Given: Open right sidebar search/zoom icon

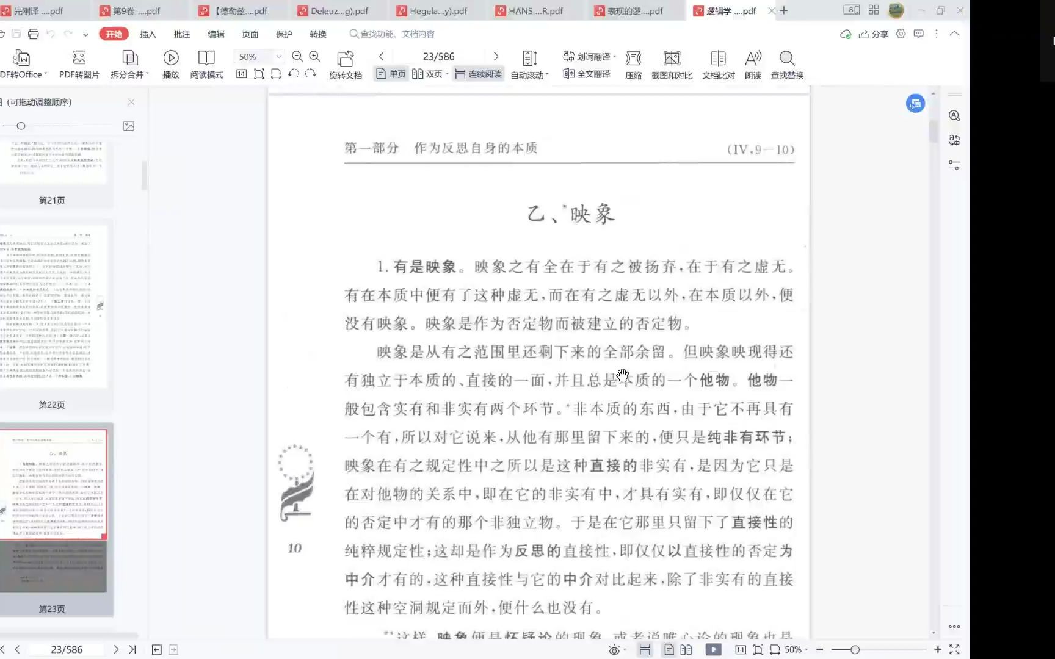Looking at the screenshot, I should (954, 116).
